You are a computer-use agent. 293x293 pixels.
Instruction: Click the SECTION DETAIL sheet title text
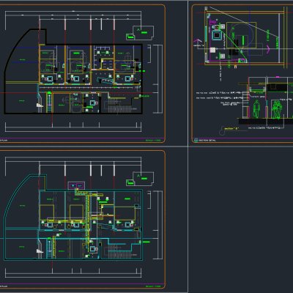click(x=207, y=141)
